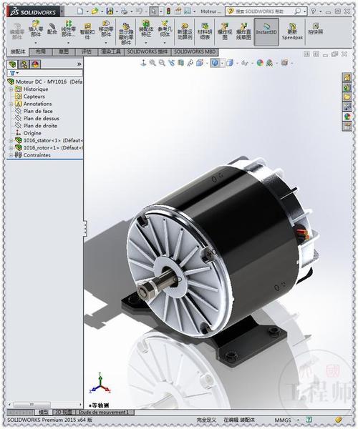
Task: Select the 模型 Model bottom tab
Action: [43, 412]
